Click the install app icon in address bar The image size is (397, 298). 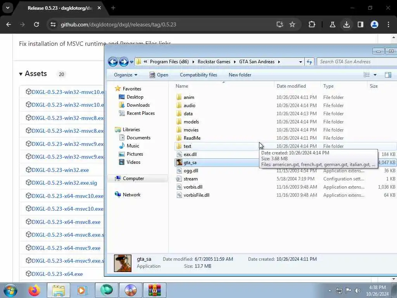280,24
